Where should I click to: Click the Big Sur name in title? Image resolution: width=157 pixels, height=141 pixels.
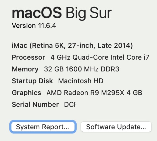[89, 13]
